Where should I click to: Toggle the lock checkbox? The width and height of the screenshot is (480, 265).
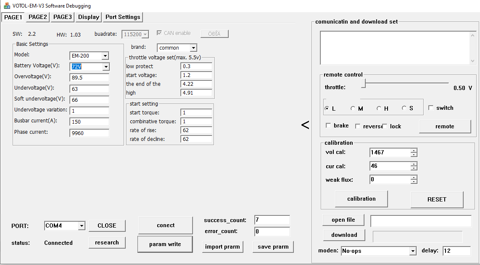384,126
